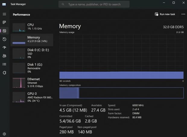
Task: Click the In use value 4.5 GB (12 MB)
Action: coord(73,110)
